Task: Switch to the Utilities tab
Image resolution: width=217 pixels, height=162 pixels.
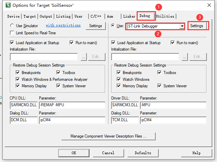Action: tap(165, 16)
